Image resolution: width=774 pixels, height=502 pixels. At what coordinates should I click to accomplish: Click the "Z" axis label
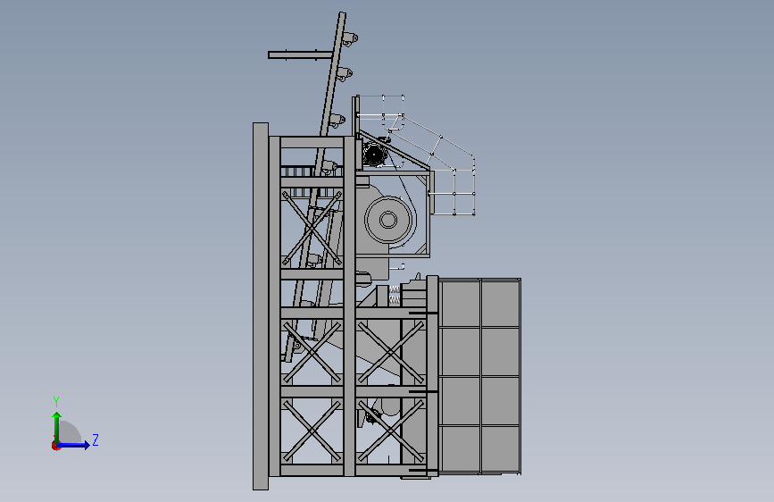(x=96, y=439)
